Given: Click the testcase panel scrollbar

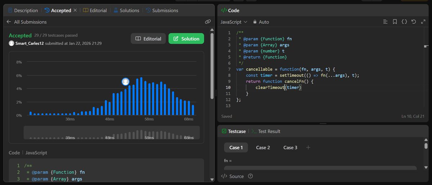Looking at the screenshot, I should pos(426,145).
